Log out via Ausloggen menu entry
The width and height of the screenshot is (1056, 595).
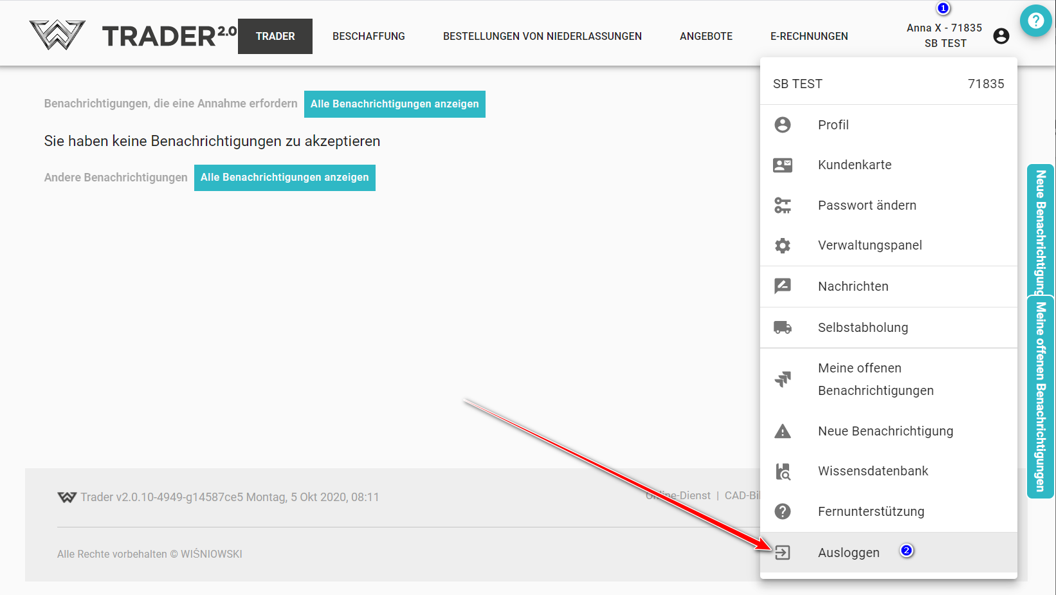coord(848,553)
